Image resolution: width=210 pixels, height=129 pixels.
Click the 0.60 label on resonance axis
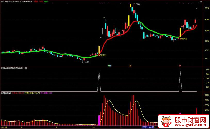pyautogui.click(x=208, y=78)
